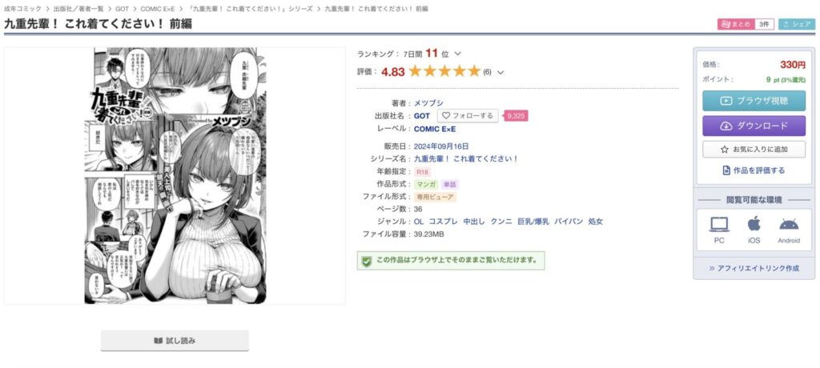Expand the 評価 rating details chevron
Viewport: 820px width, 368px height.
[x=500, y=72]
